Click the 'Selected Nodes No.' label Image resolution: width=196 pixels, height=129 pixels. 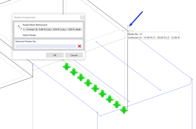(26, 41)
